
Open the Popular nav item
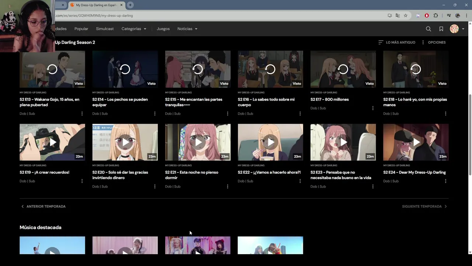(x=81, y=29)
